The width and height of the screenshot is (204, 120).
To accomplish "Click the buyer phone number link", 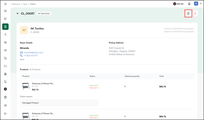I will pos(30,56).
